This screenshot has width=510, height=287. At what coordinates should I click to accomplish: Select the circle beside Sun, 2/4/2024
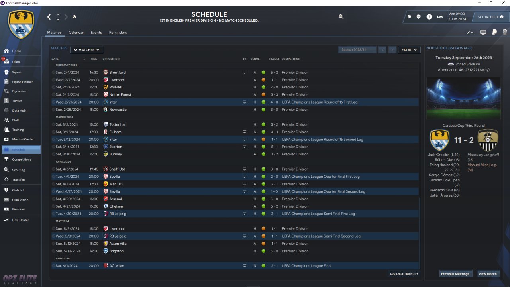tap(53, 73)
